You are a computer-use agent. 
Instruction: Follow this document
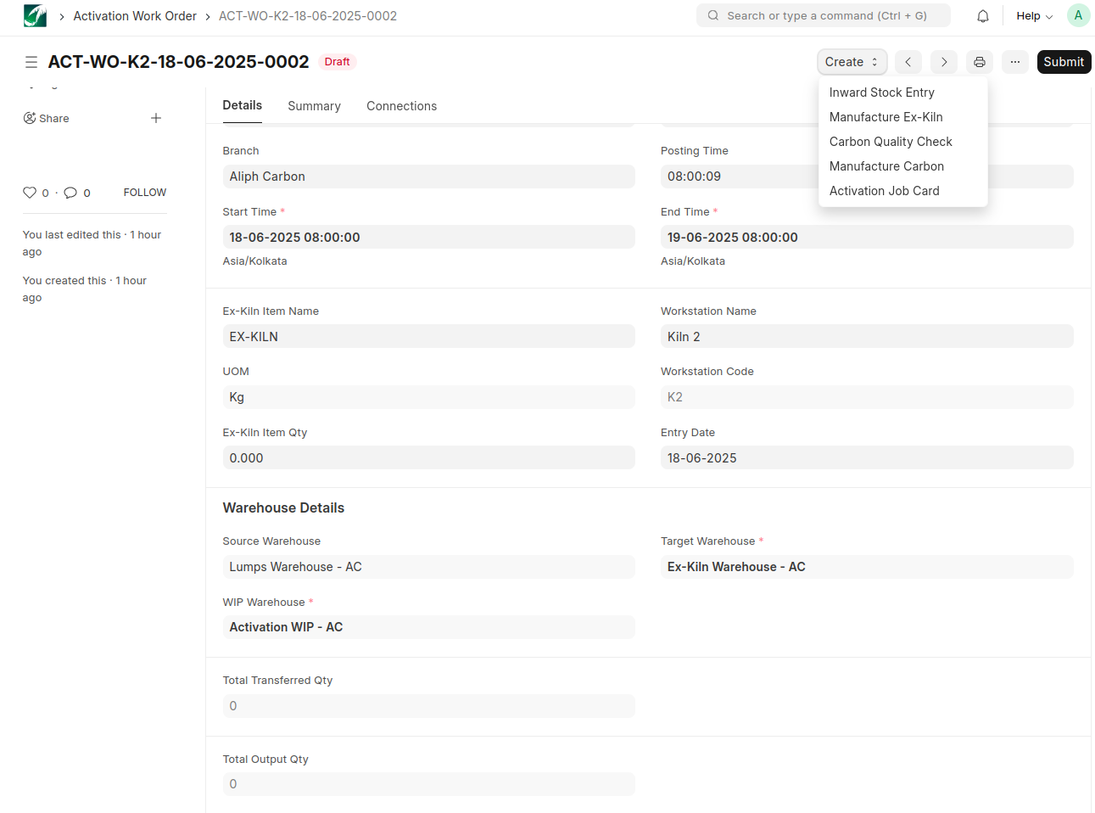[145, 193]
